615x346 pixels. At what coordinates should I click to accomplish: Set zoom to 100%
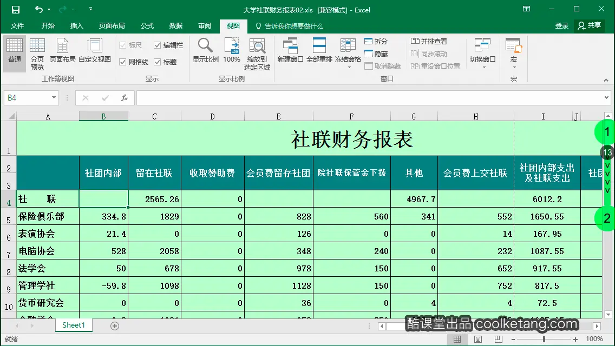[x=231, y=50]
